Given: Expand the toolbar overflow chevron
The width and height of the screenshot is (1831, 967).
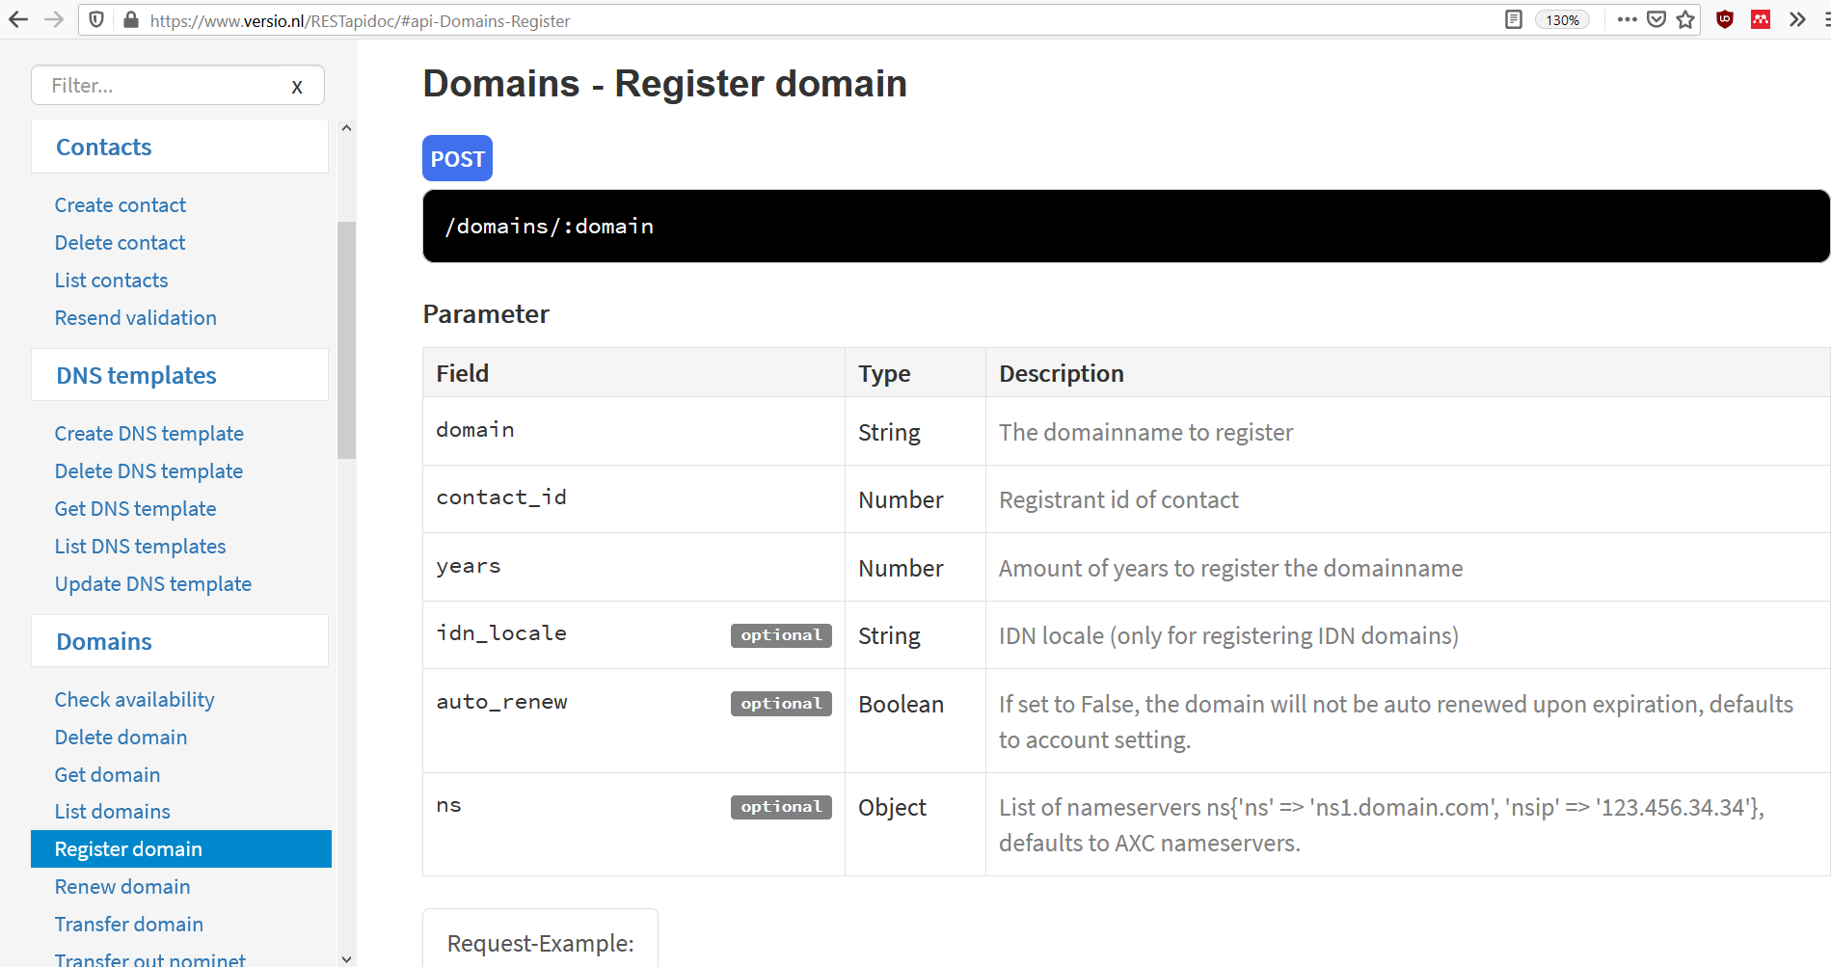Looking at the screenshot, I should (x=1797, y=19).
